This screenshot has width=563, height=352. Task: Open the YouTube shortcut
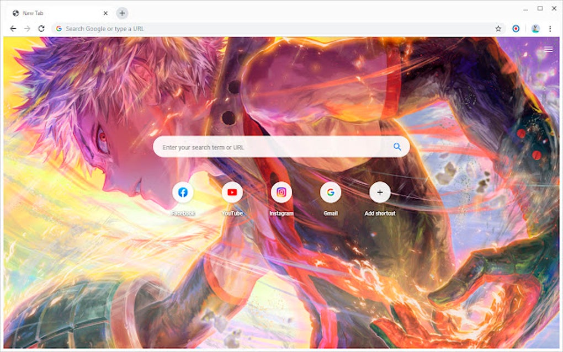(232, 193)
